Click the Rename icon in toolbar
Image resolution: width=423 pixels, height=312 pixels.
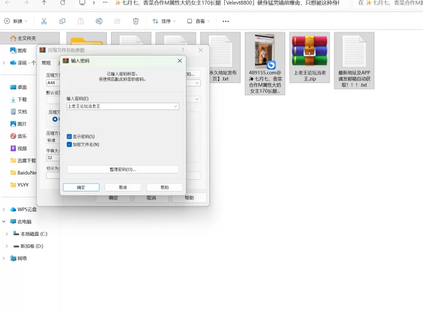(x=99, y=21)
